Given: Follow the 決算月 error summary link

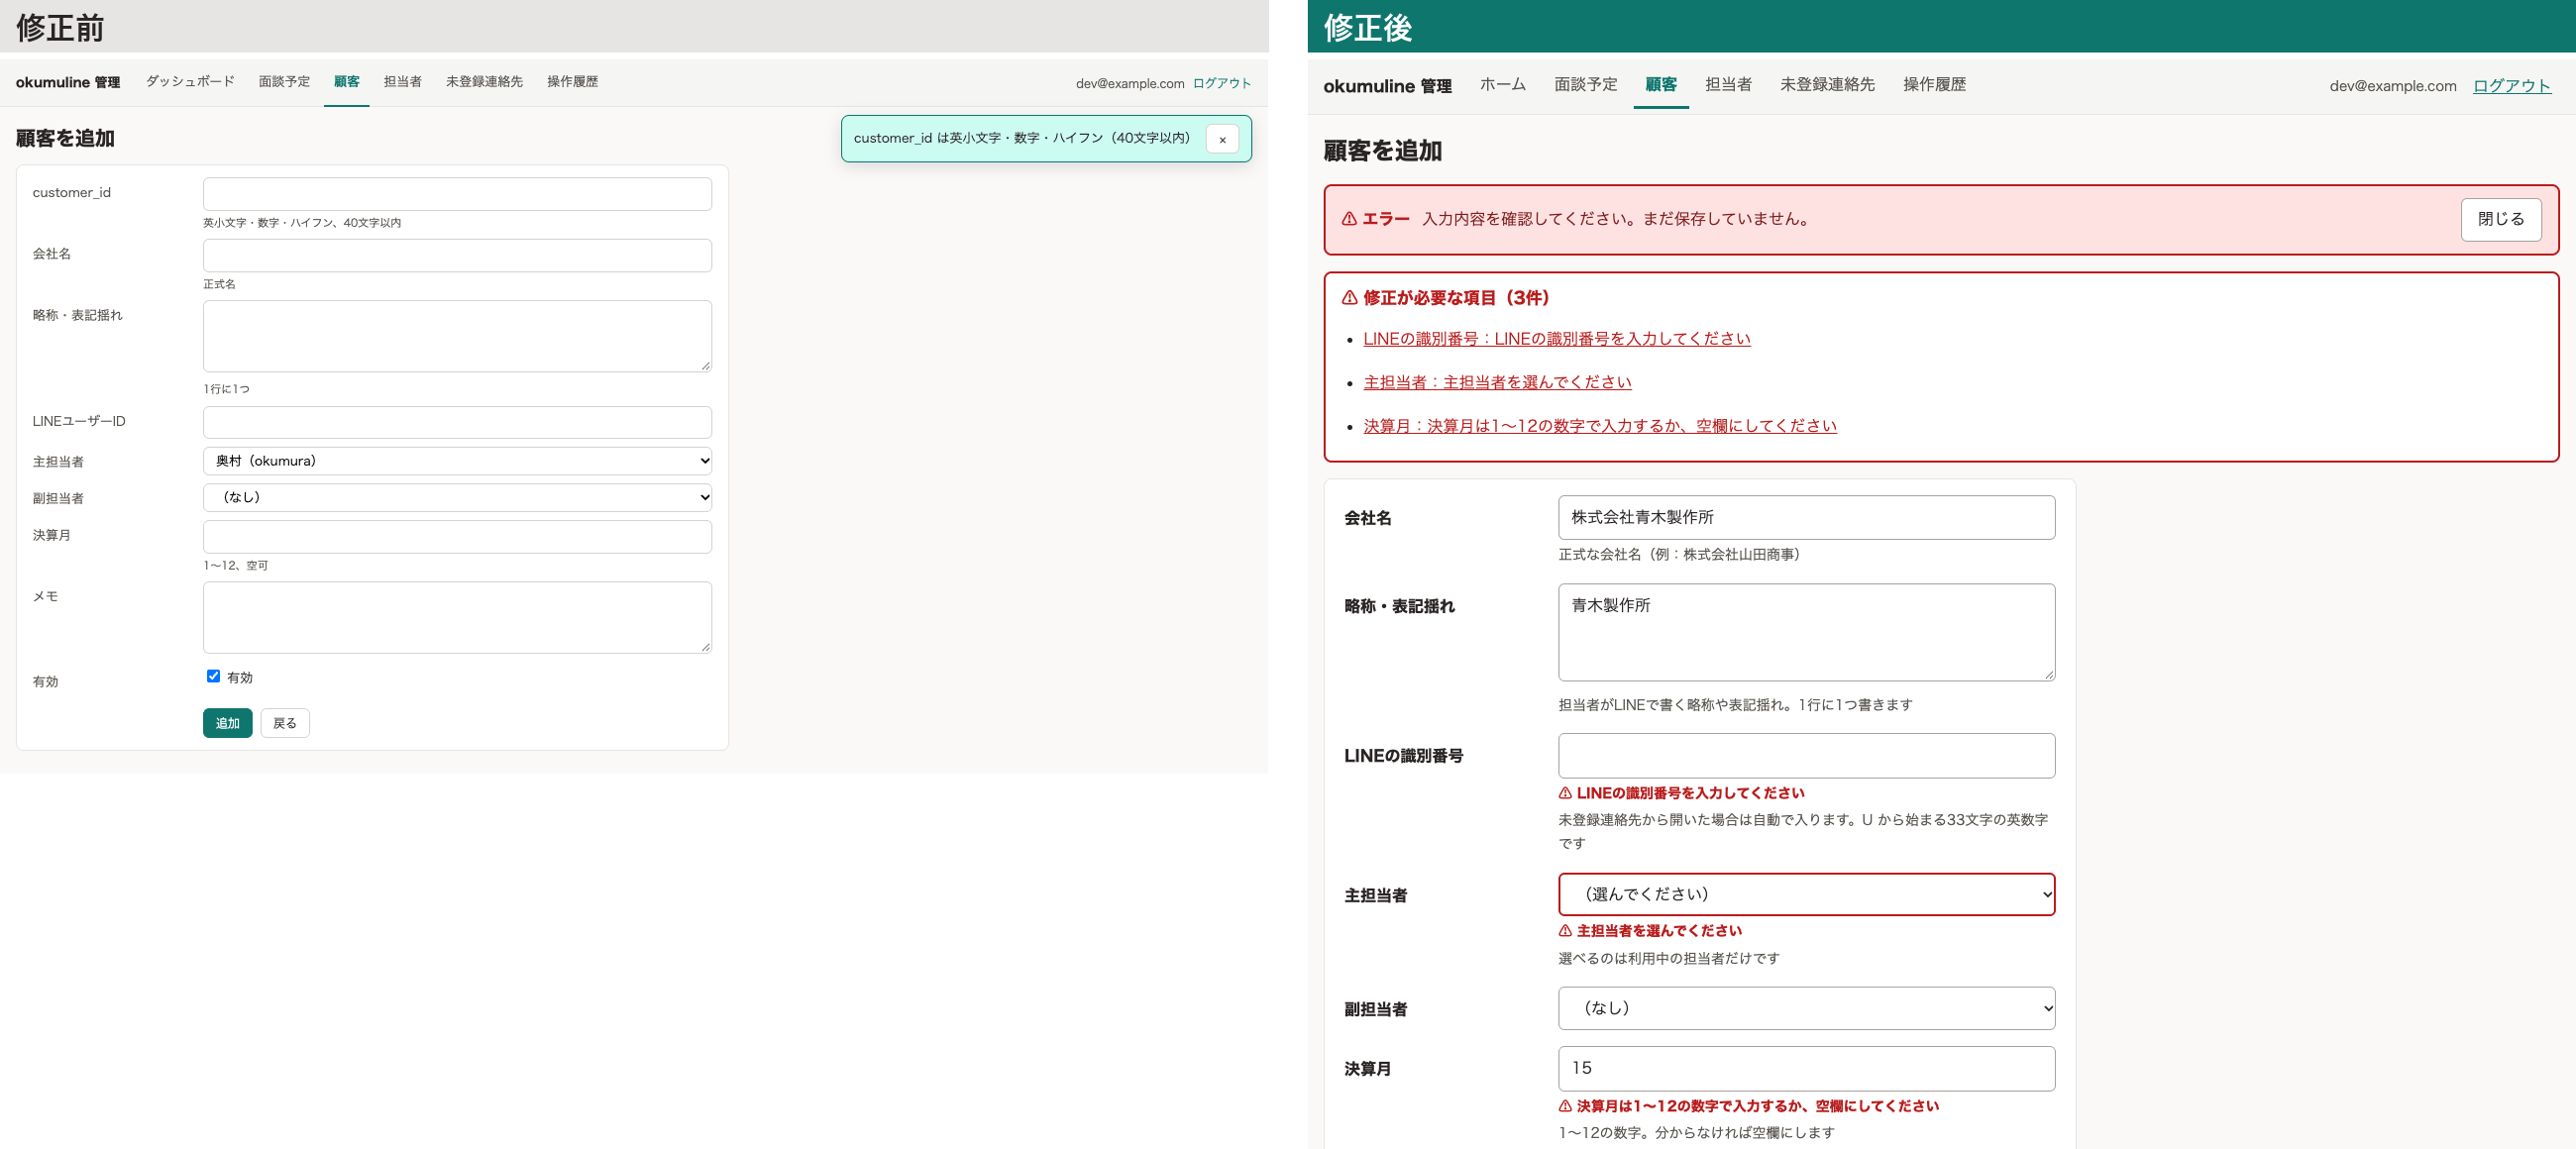Looking at the screenshot, I should [x=1599, y=426].
